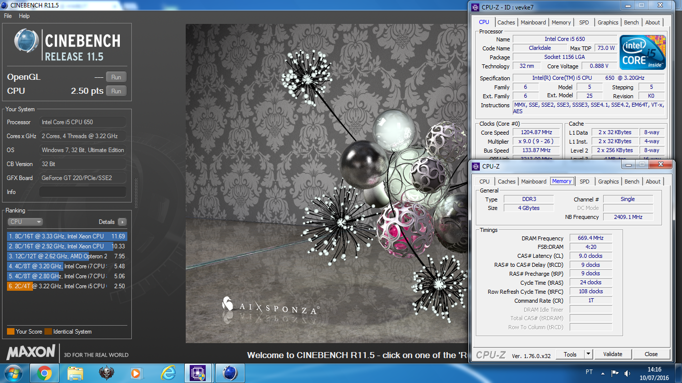Switch to Bench tab in CPU-Z vevke7 window

point(632,22)
